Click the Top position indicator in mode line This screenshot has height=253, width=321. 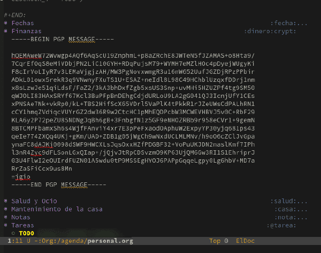pyautogui.click(x=215, y=241)
